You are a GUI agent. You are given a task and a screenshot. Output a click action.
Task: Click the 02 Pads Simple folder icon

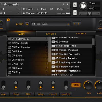(x=9, y=43)
